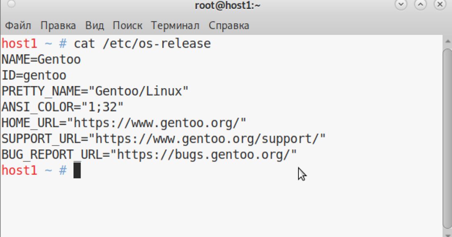Click the ANSI_COLOR="1;32" output line
Screen dimensions: 452x237
[x=62, y=107]
